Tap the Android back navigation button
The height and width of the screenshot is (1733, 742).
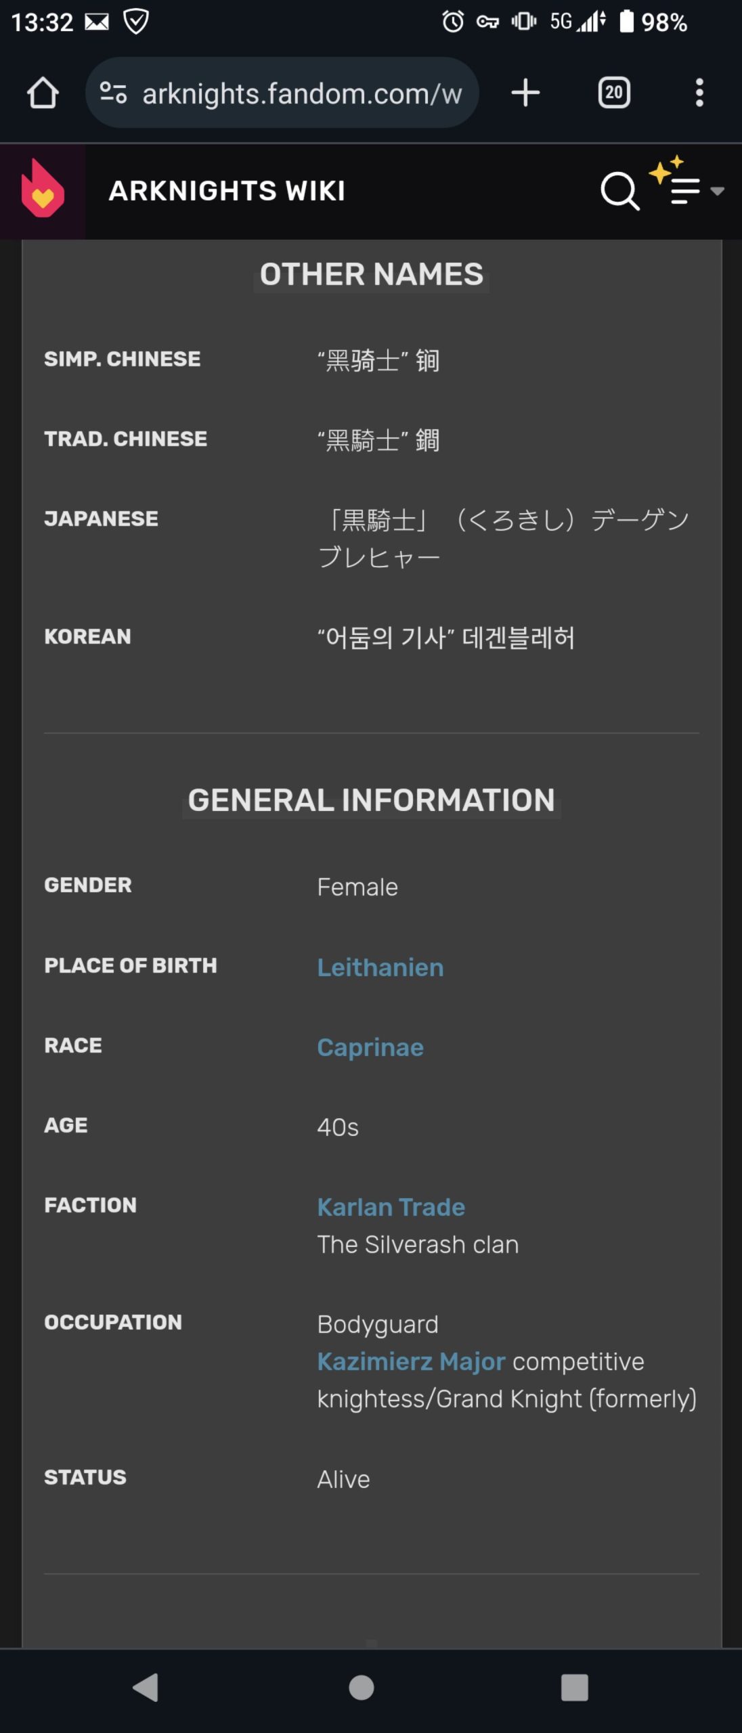pyautogui.click(x=146, y=1687)
